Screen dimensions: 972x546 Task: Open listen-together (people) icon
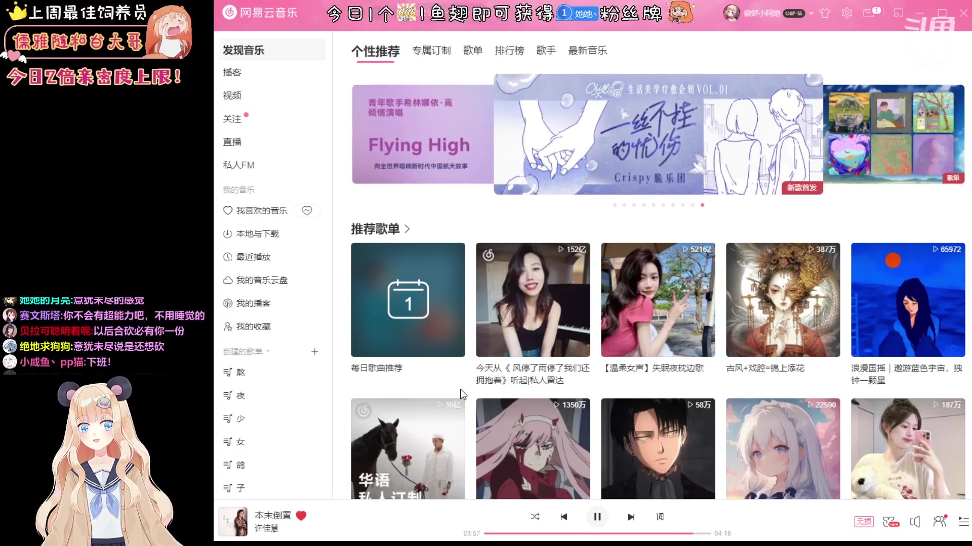(940, 521)
